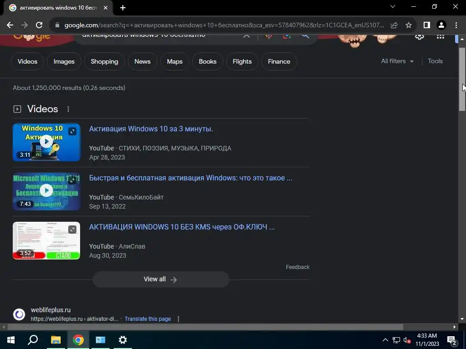Filter results by Images

[x=64, y=61]
